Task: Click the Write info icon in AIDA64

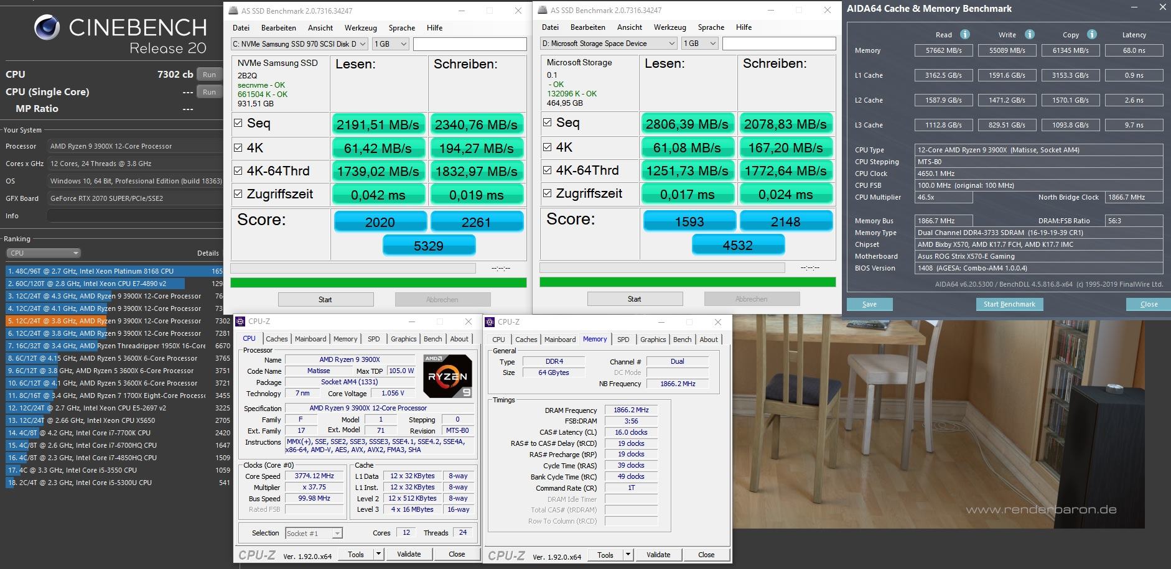Action: (1030, 34)
